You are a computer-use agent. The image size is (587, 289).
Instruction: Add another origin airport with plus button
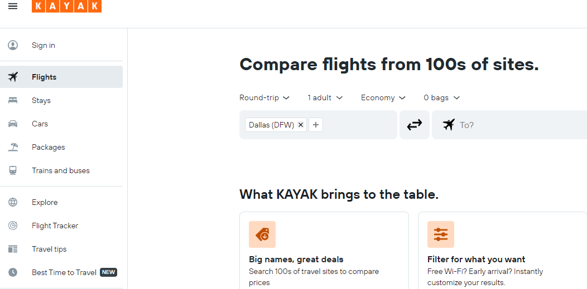(x=316, y=125)
